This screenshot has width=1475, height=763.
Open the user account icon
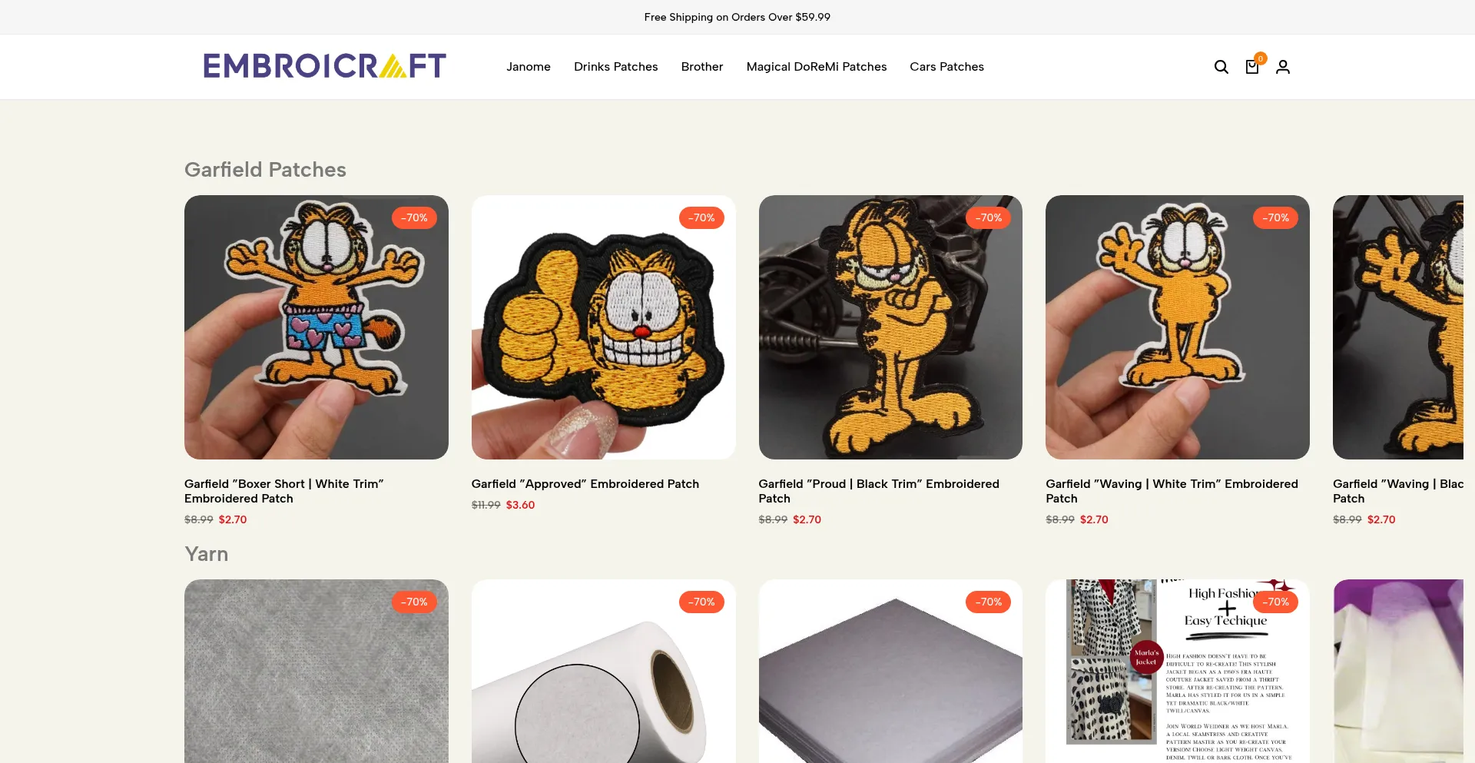click(1283, 67)
